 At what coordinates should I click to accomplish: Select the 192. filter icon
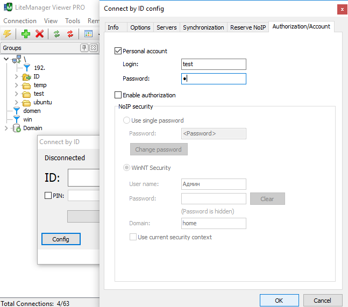click(x=27, y=68)
